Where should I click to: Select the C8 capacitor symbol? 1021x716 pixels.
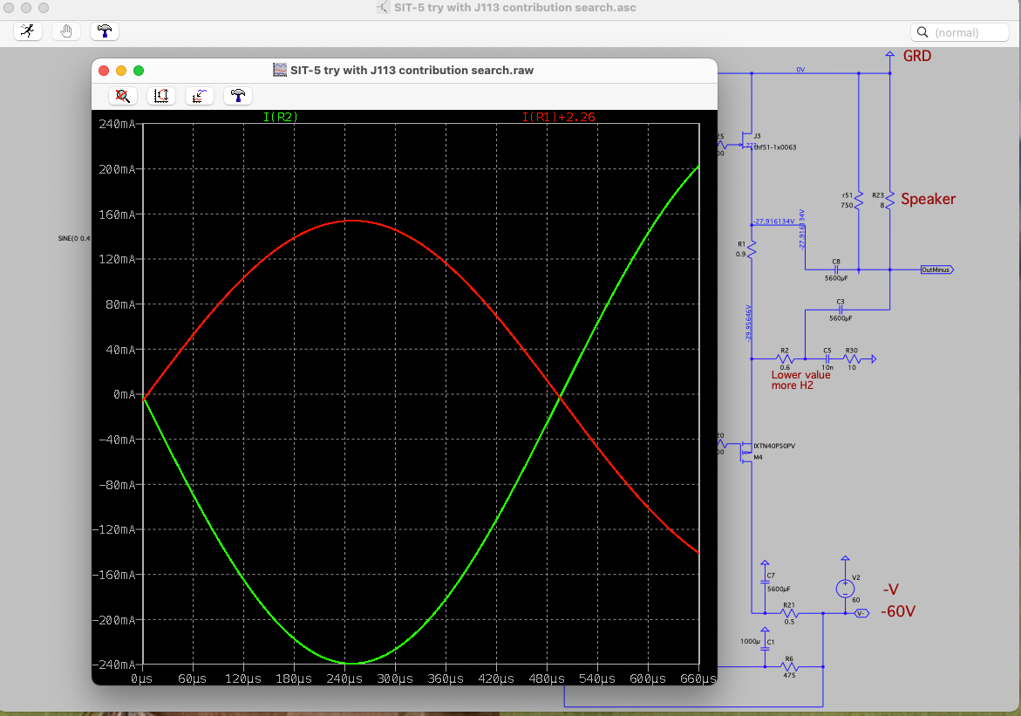click(x=837, y=269)
